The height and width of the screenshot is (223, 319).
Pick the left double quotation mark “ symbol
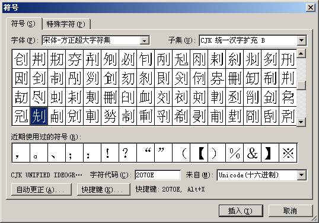145,153
